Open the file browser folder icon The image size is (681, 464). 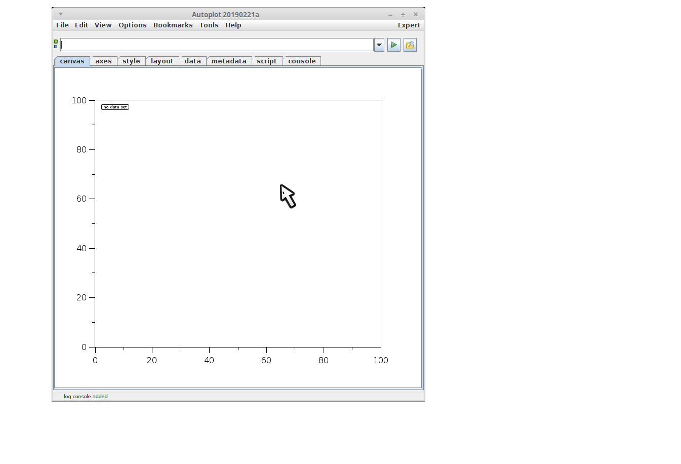click(x=410, y=45)
